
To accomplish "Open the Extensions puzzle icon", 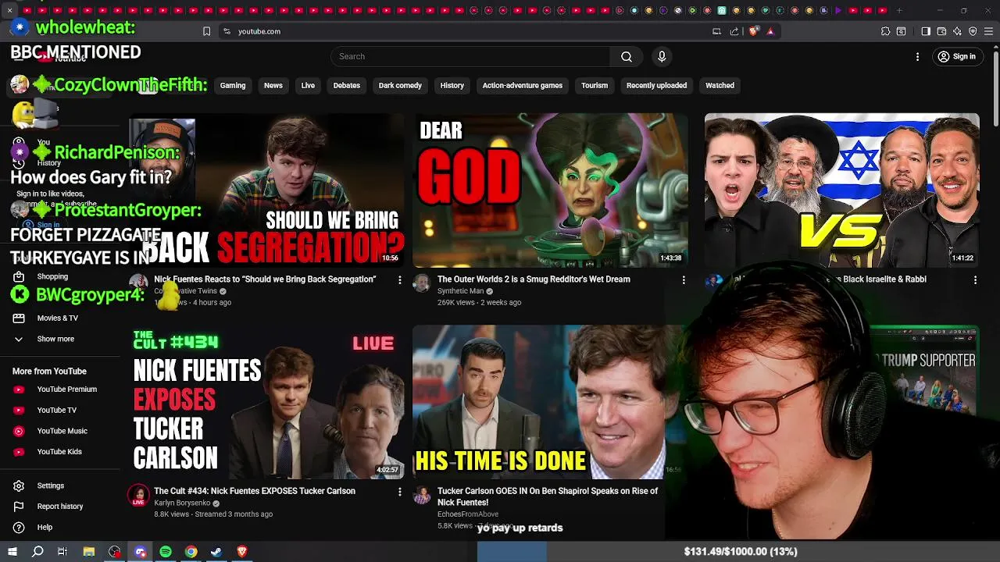I will pos(885,31).
